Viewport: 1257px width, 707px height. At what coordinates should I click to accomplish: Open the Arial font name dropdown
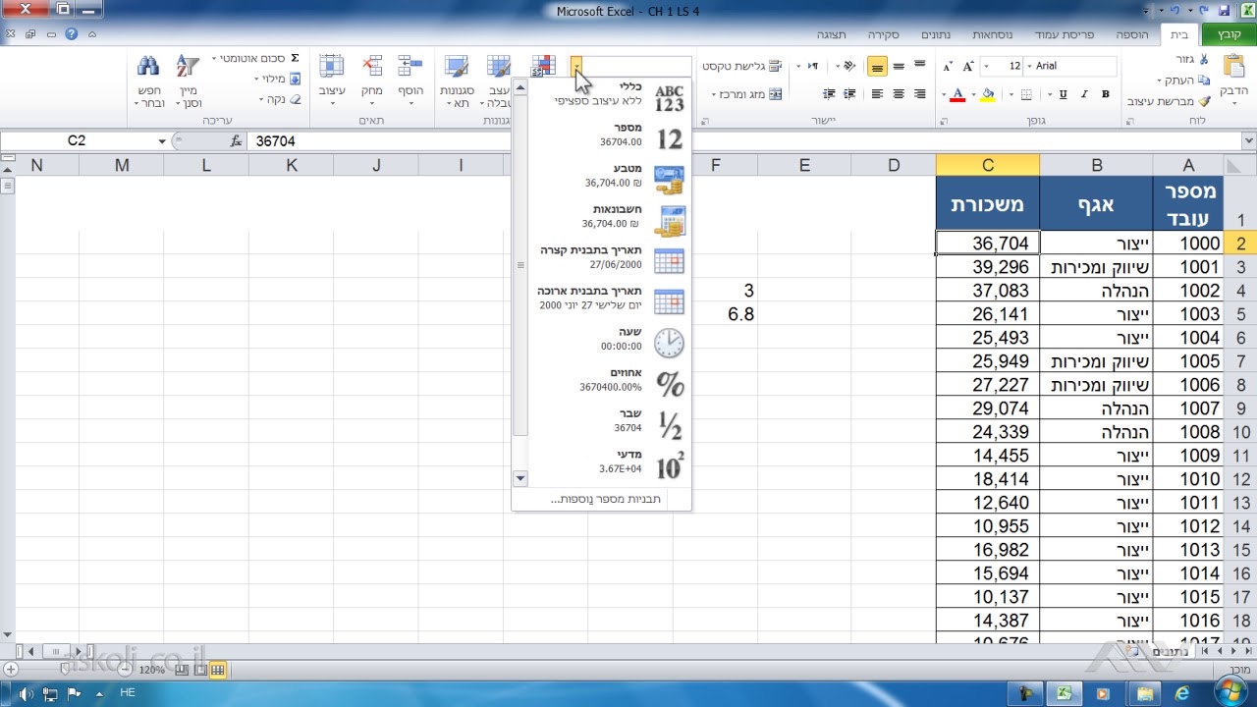click(x=1027, y=66)
